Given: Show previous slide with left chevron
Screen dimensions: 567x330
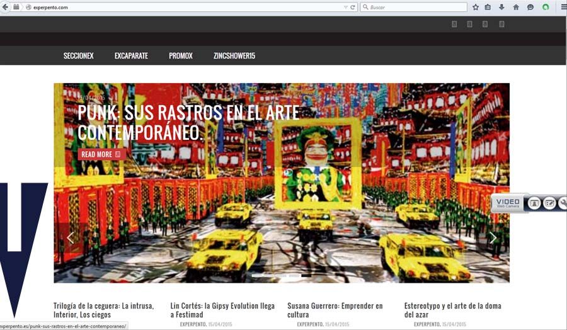Looking at the screenshot, I should click(70, 237).
